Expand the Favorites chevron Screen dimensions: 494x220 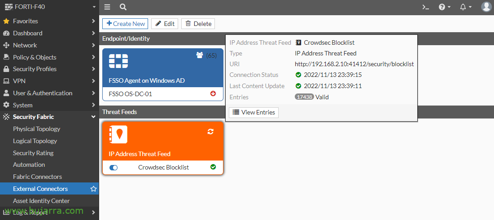(93, 21)
